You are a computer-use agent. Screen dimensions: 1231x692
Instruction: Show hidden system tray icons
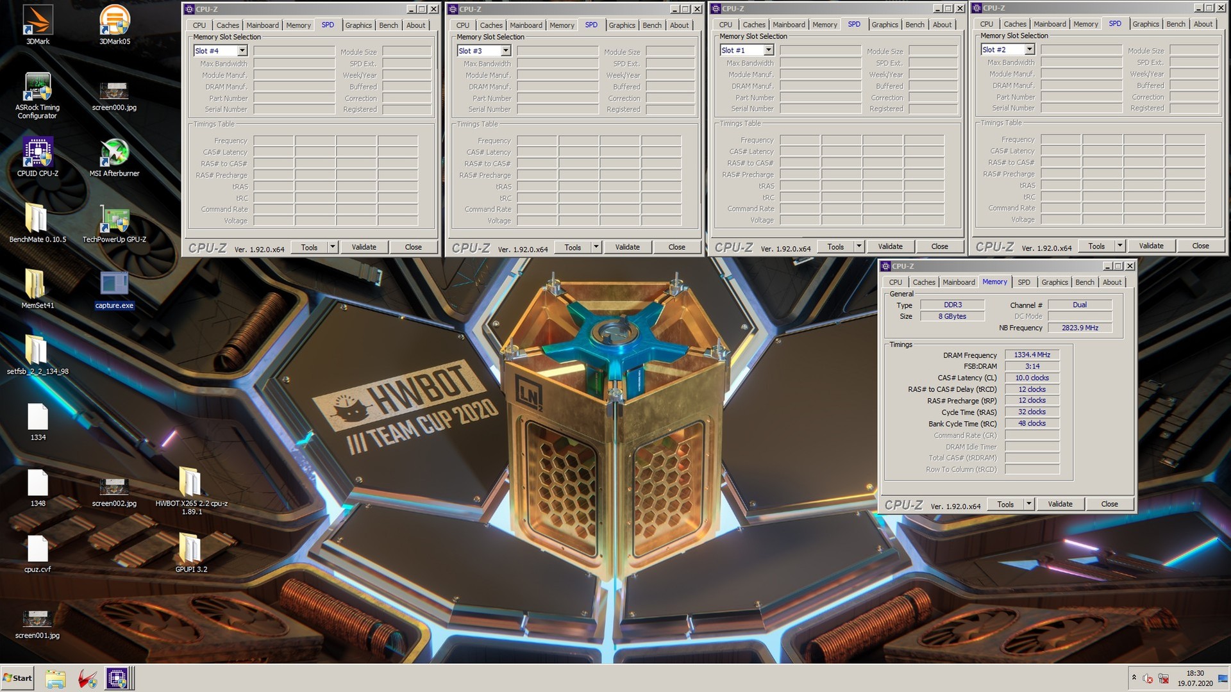pos(1134,678)
